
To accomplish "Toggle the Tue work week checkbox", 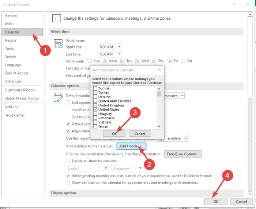I will (122, 61).
